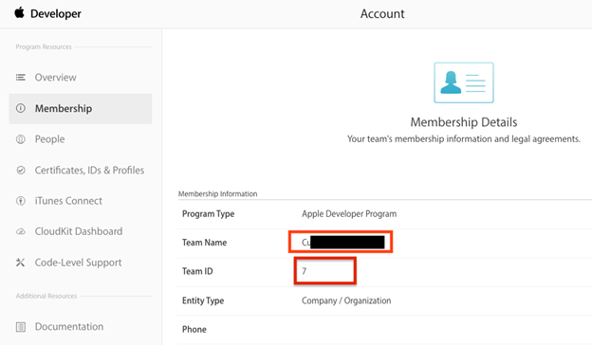The image size is (592, 345).
Task: Go to the People section
Action: pos(50,139)
